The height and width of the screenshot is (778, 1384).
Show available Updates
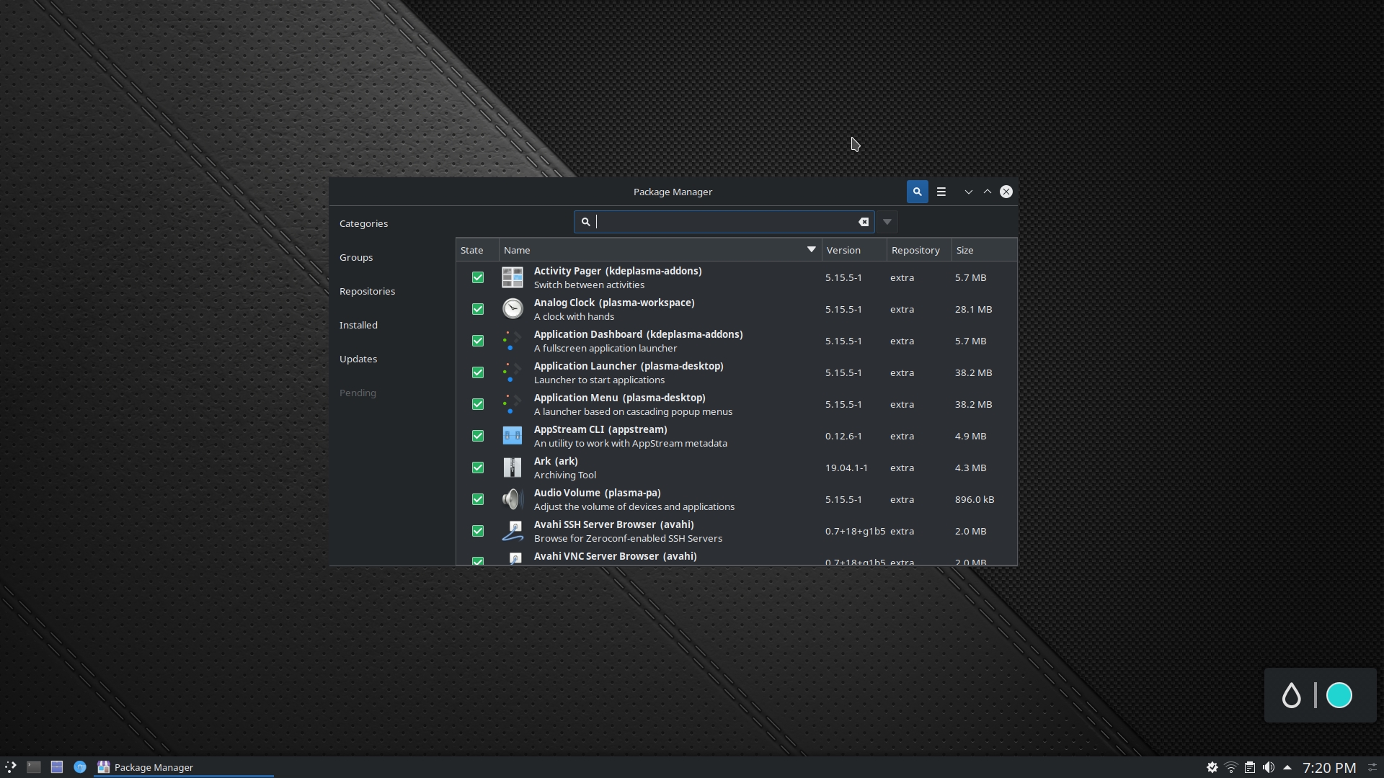(358, 359)
